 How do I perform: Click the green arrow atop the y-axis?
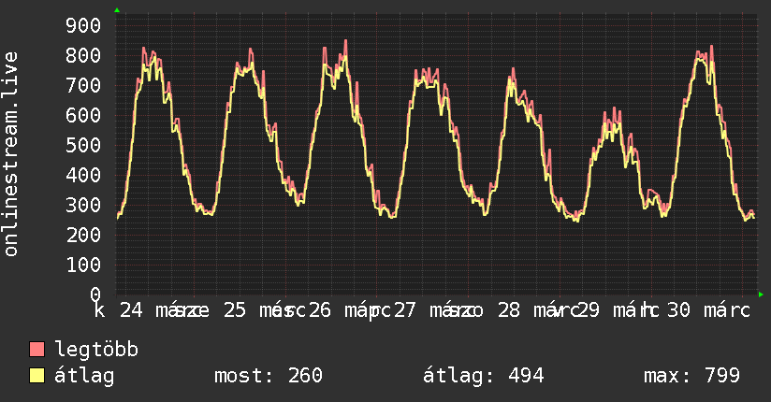117,10
